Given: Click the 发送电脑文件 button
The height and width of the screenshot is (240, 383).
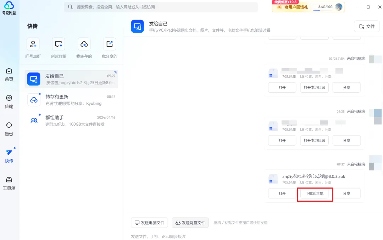Looking at the screenshot, I should [150, 223].
